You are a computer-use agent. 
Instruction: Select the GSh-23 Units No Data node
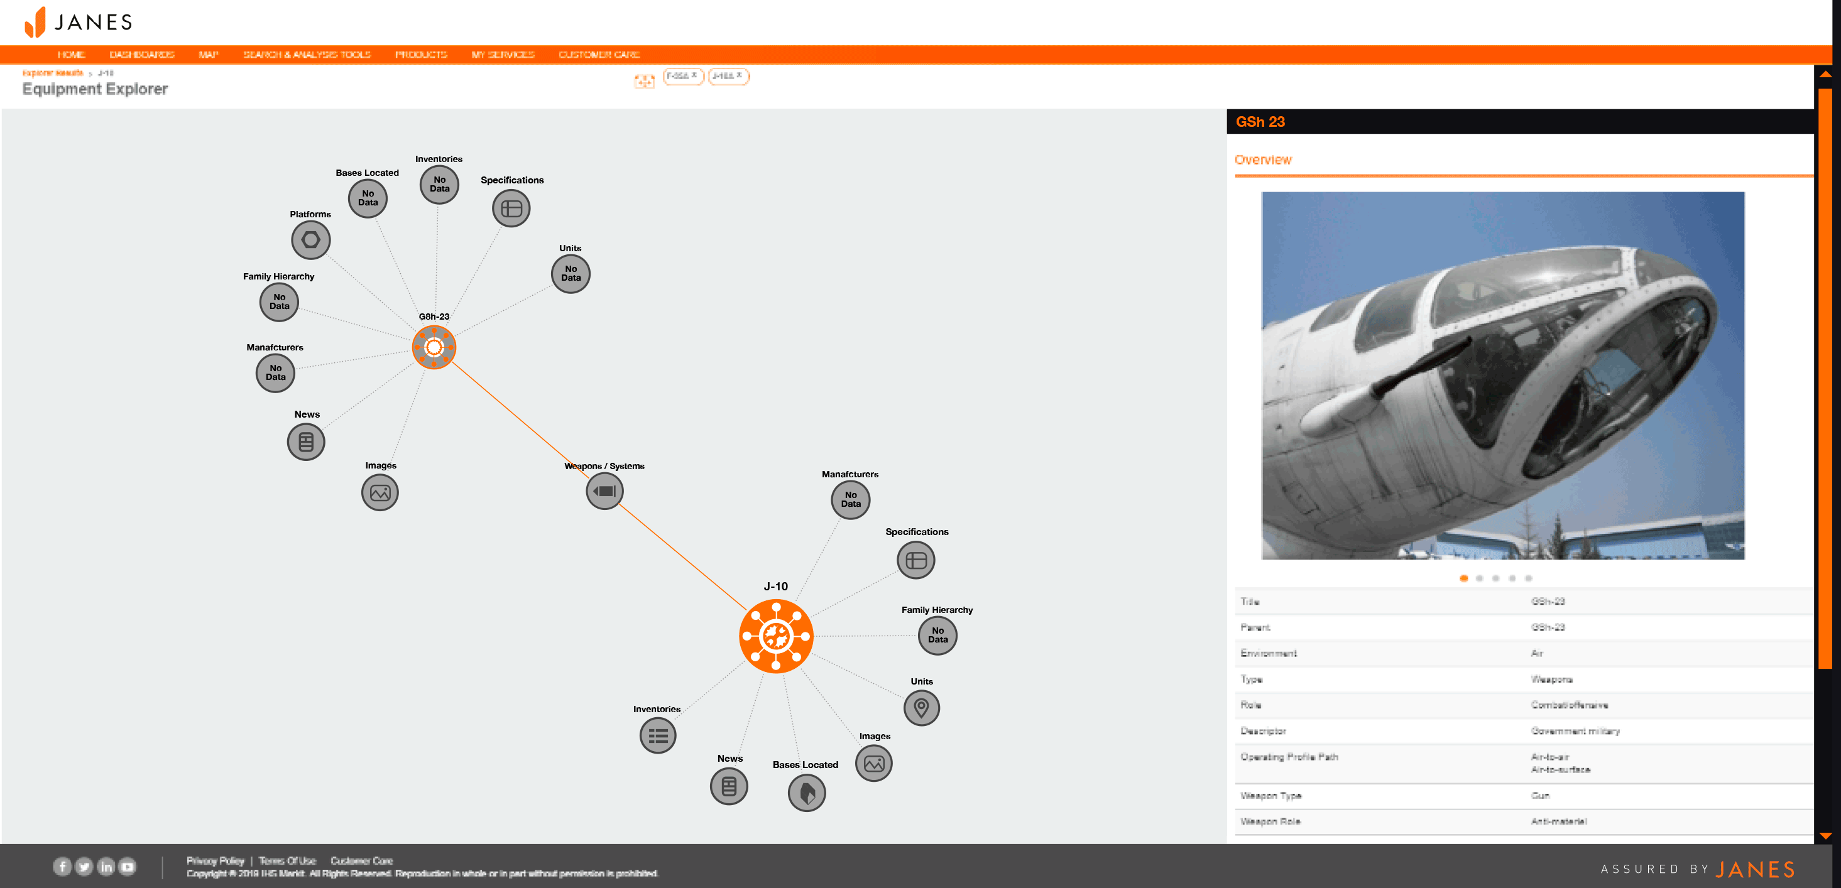click(571, 274)
